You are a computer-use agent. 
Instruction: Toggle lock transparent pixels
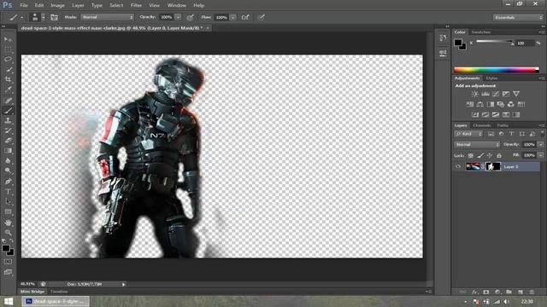(x=471, y=155)
